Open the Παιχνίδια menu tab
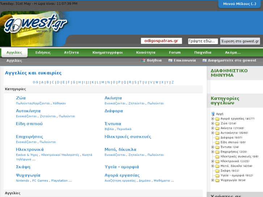 203,52
